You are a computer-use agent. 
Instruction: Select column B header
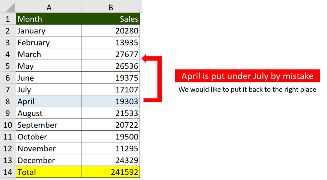(x=111, y=7)
